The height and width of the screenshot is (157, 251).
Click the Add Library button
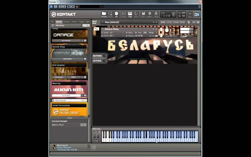60,25
